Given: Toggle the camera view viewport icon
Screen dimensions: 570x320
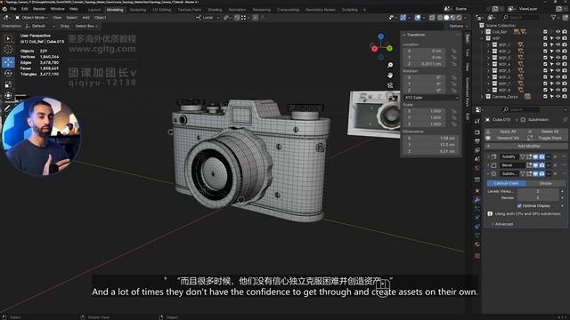Looking at the screenshot, I should [390, 85].
